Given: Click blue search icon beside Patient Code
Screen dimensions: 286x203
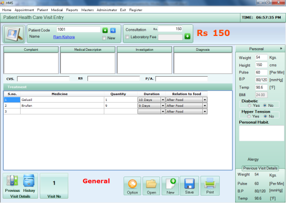Looking at the screenshot, I should pos(113,31).
